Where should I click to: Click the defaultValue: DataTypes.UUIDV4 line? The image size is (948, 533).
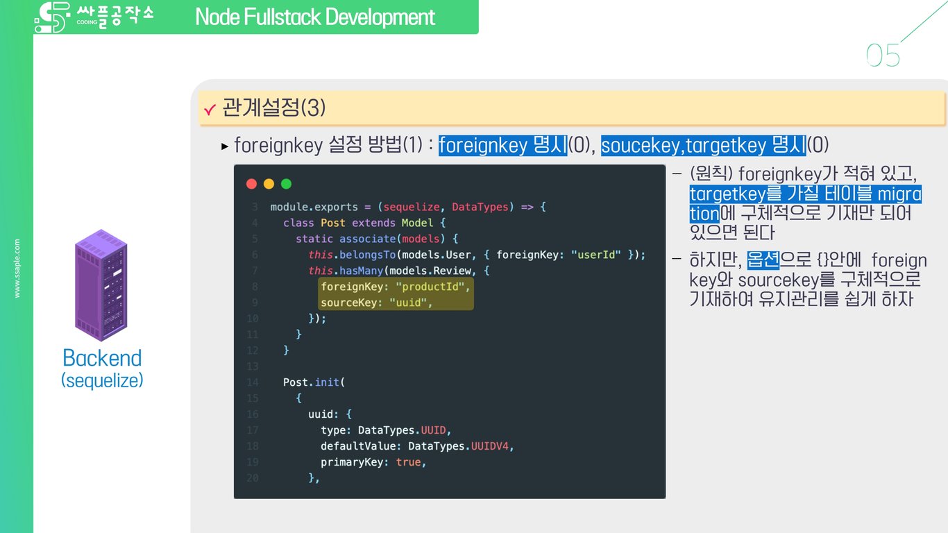[x=417, y=446]
